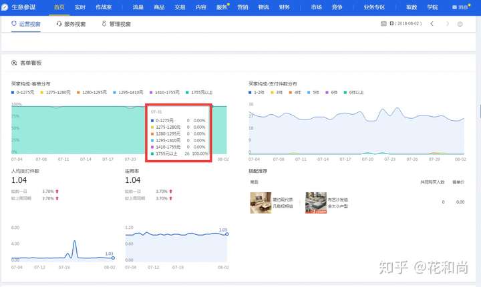481x287 pixels.
Task: Click the 服务视窗 headset icon
Action: pyautogui.click(x=59, y=23)
